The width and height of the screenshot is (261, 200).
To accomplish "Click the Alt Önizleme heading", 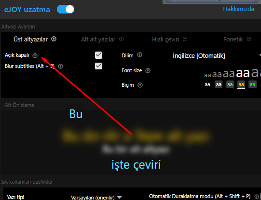I will coord(19,105).
